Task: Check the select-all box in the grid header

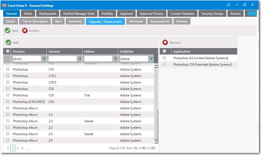Action: pyautogui.click(x=7, y=51)
